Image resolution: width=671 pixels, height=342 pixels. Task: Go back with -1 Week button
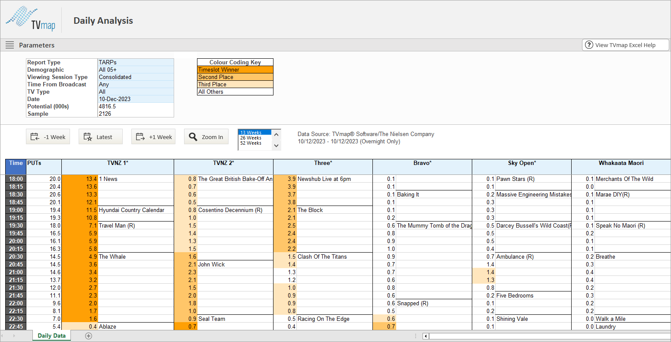[x=48, y=137]
